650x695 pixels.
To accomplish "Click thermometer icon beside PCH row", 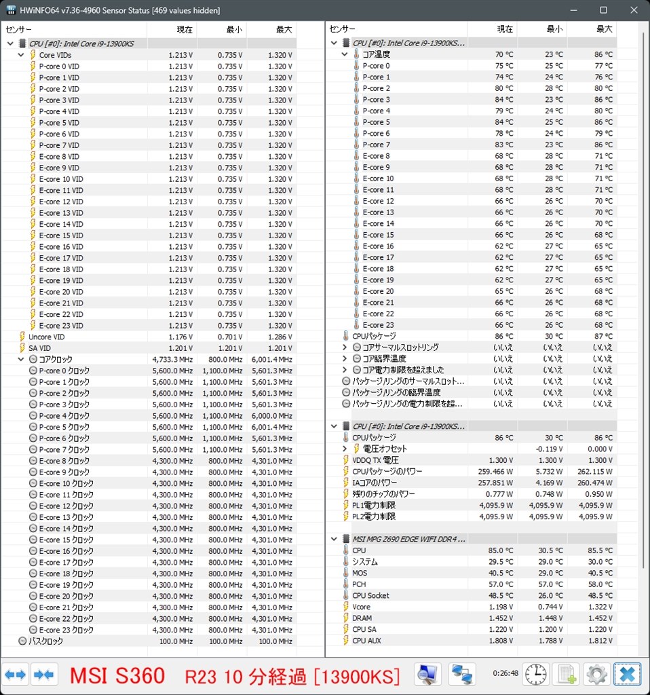I will (x=345, y=584).
